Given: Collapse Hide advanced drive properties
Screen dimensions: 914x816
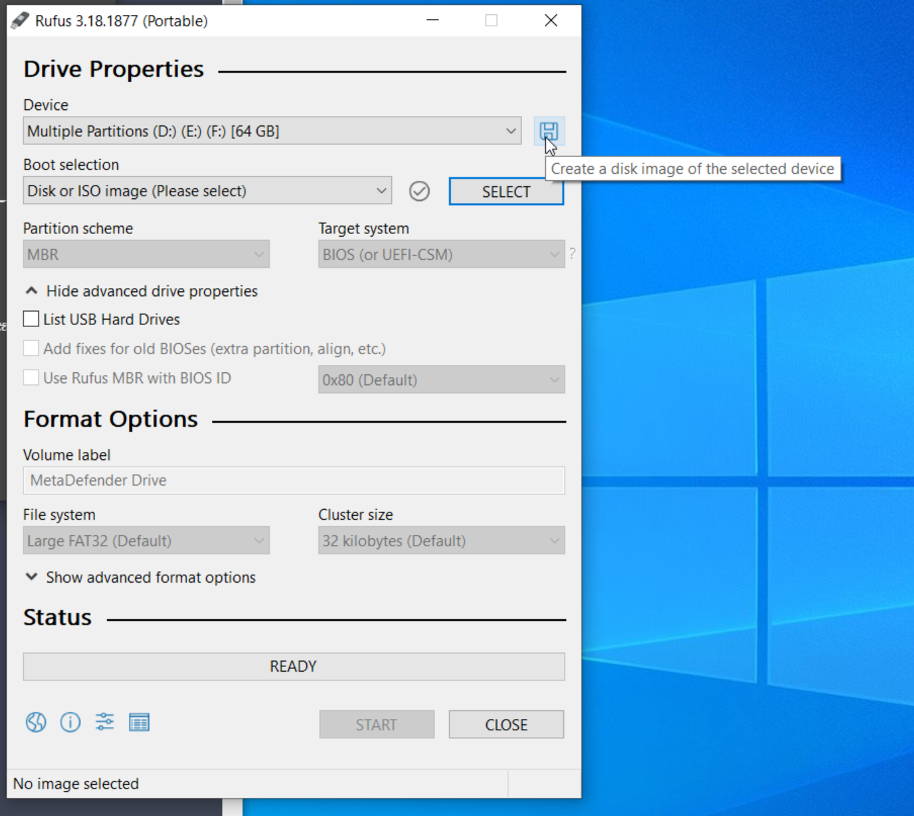Looking at the screenshot, I should tap(142, 291).
